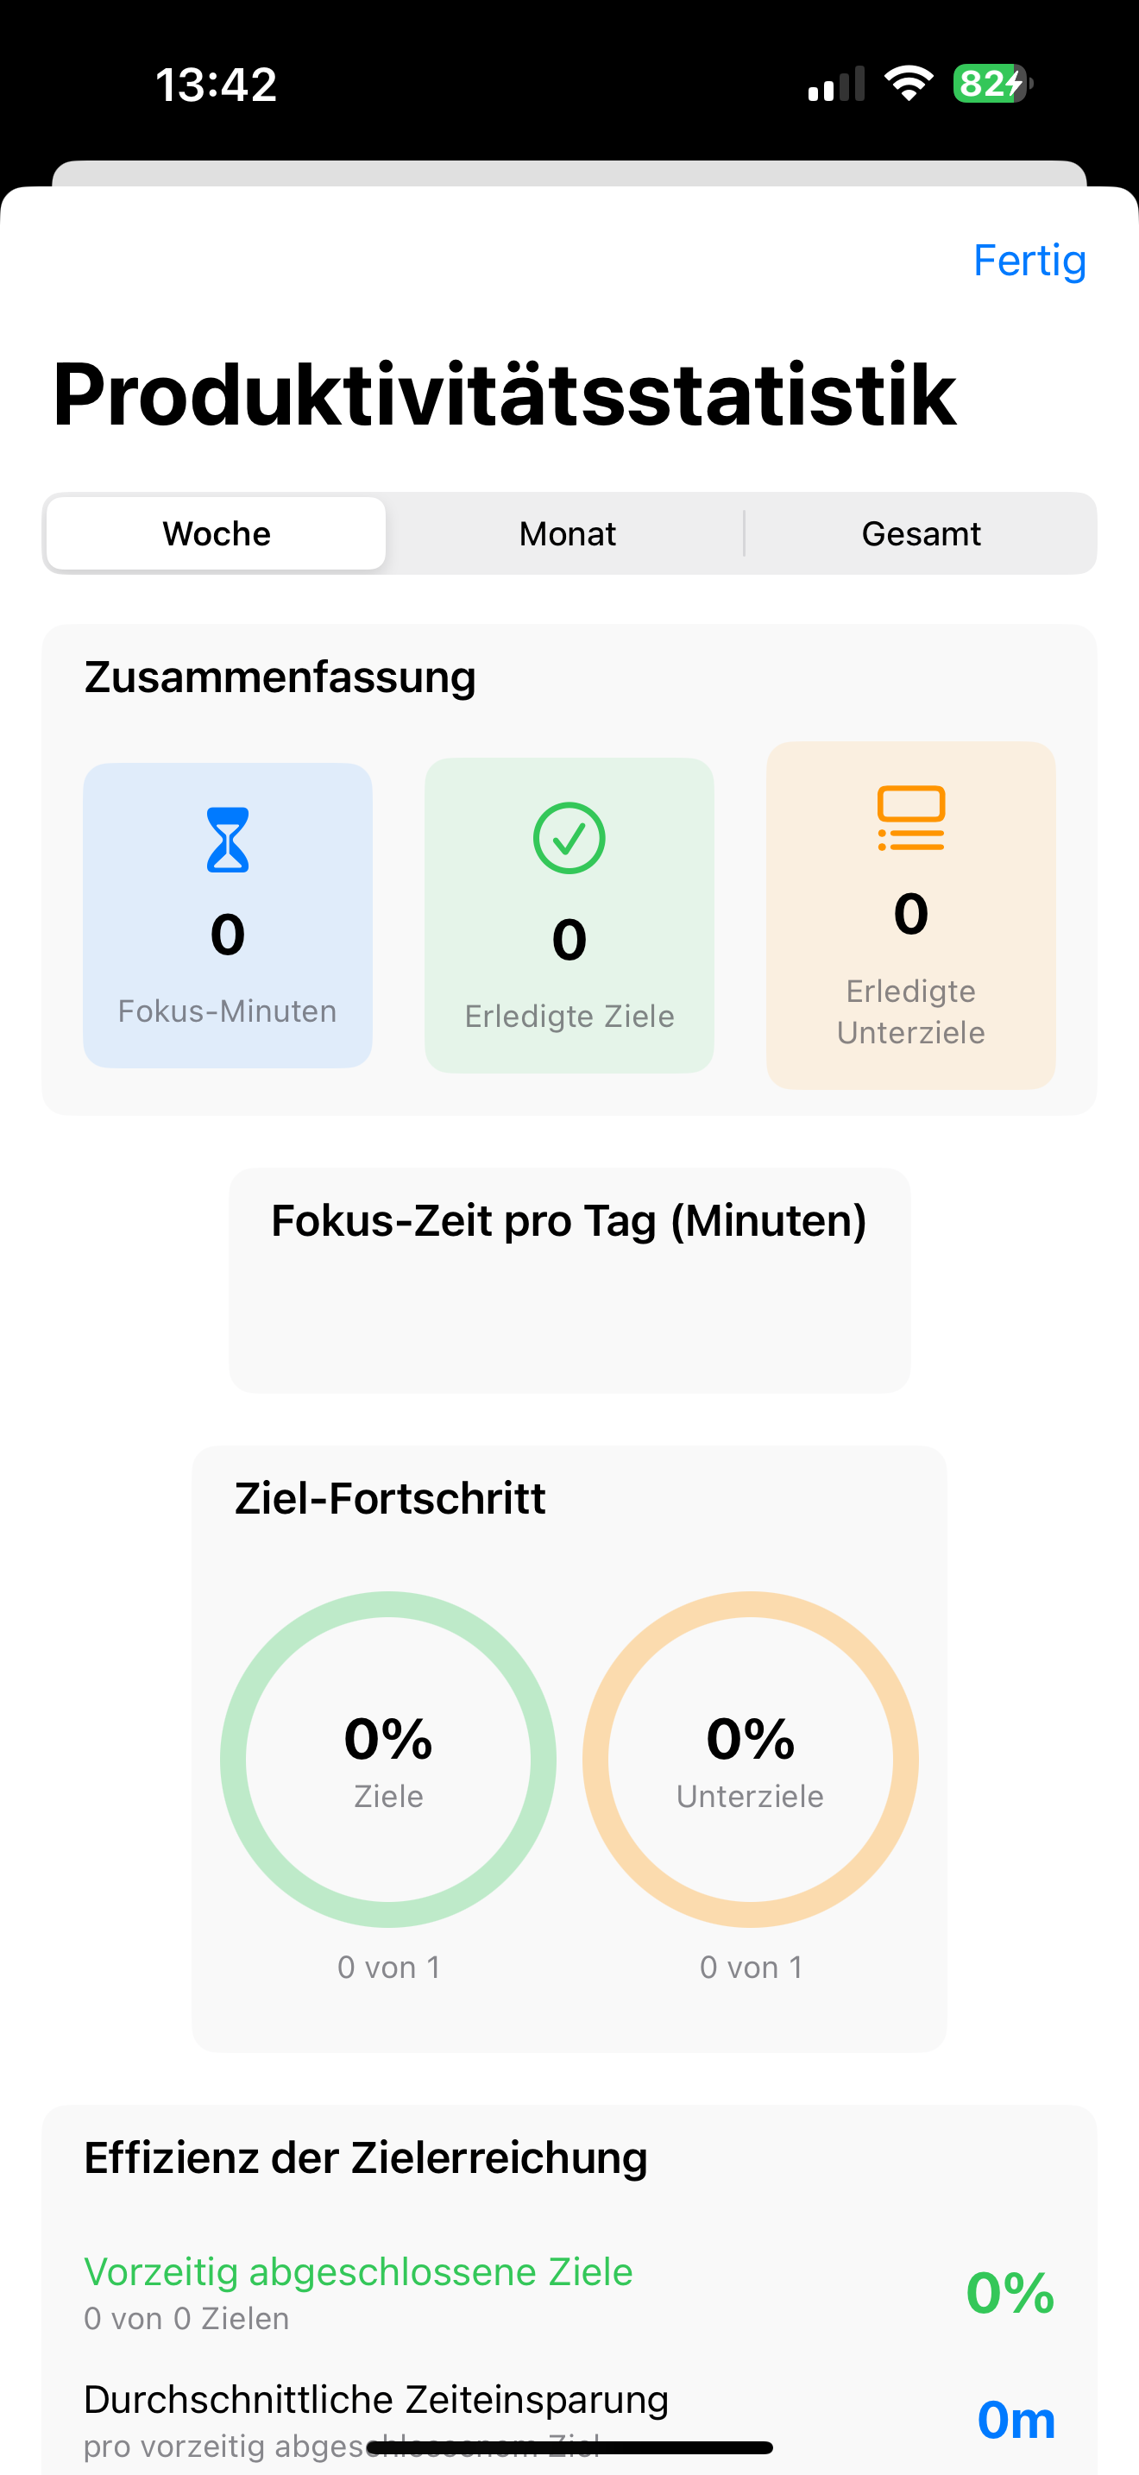Tap the Vorzeitig abgeschlossene Ziele link
Image resolution: width=1139 pixels, height=2475 pixels.
358,2271
